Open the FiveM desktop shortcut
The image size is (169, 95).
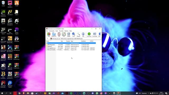[x=17, y=3]
